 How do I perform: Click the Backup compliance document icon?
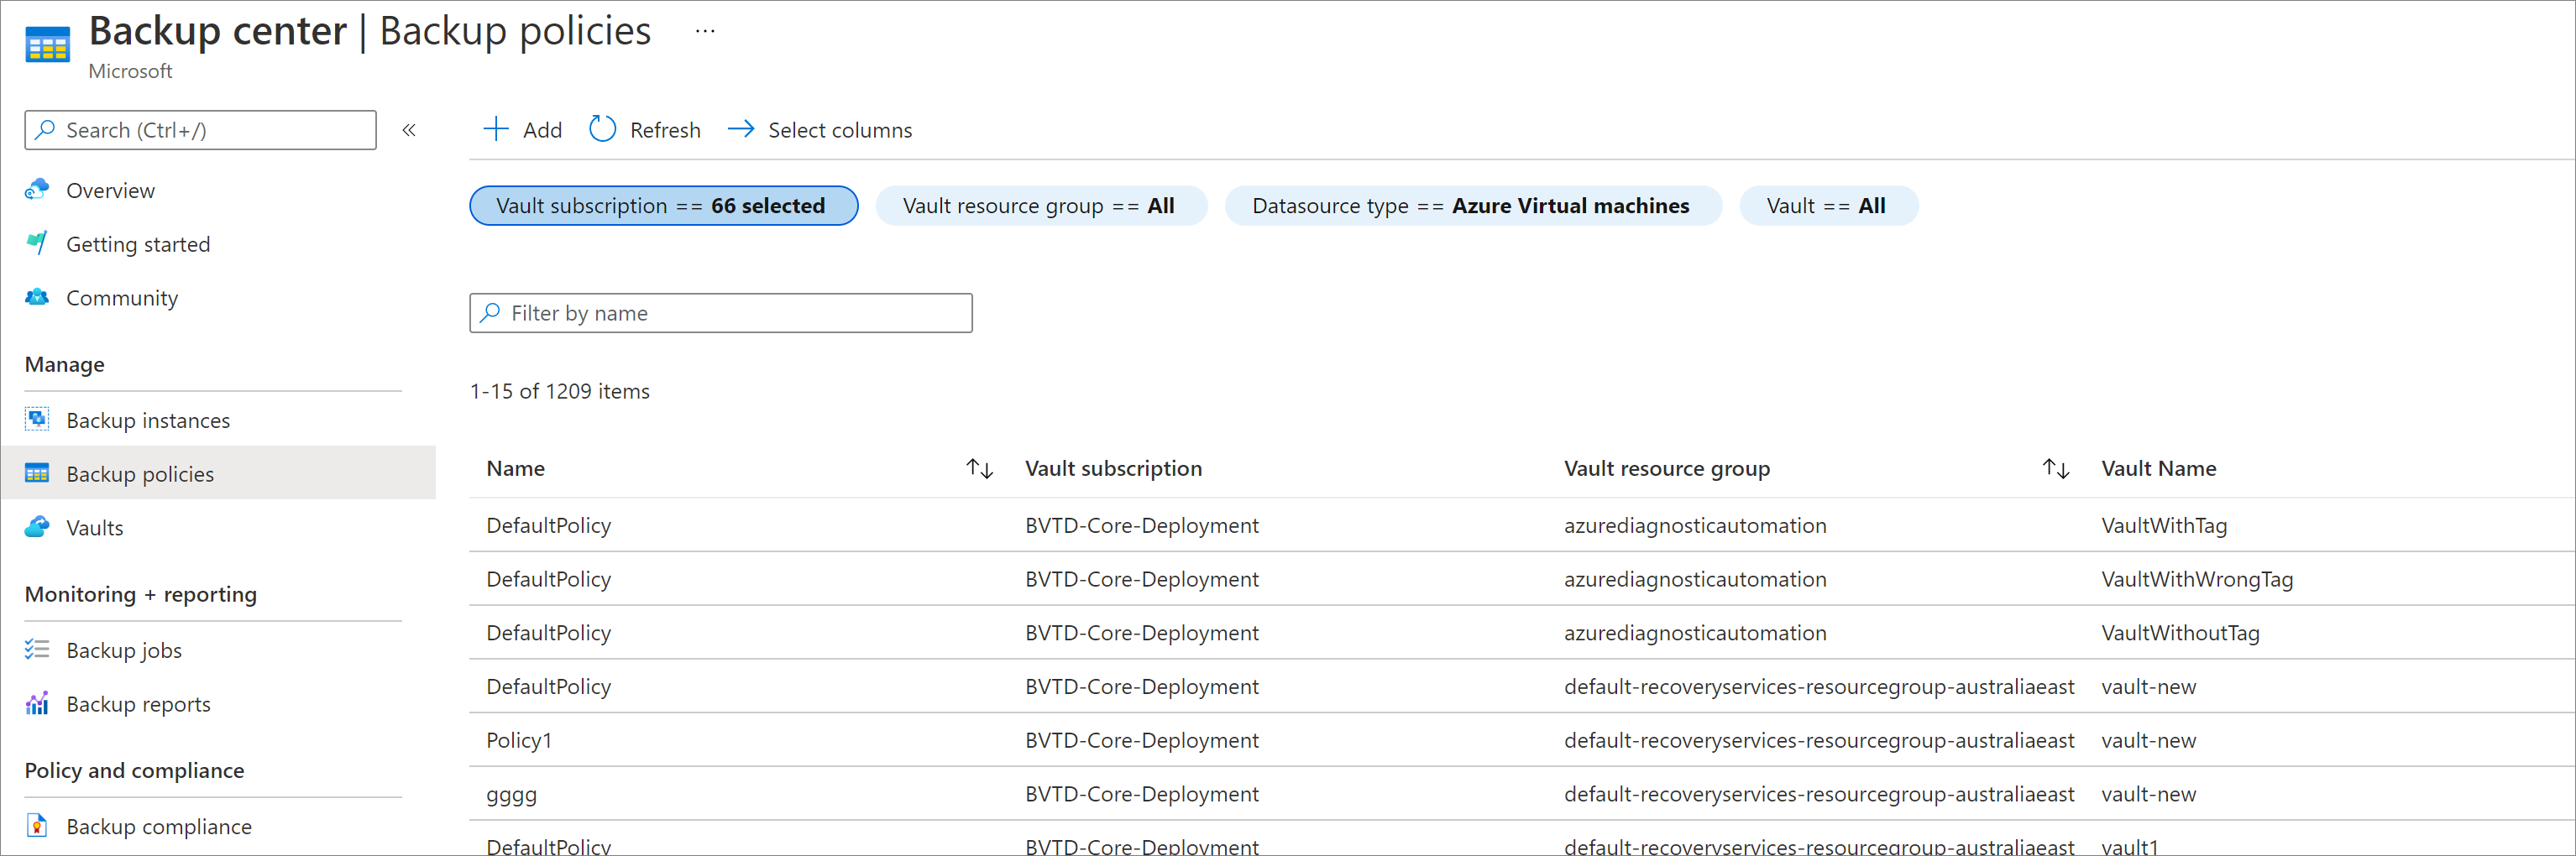(38, 826)
